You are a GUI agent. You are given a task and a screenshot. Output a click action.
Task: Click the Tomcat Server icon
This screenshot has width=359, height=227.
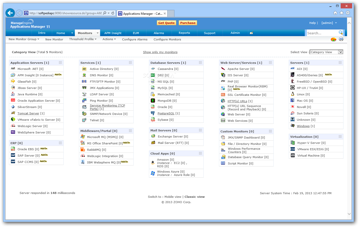coord(13,113)
